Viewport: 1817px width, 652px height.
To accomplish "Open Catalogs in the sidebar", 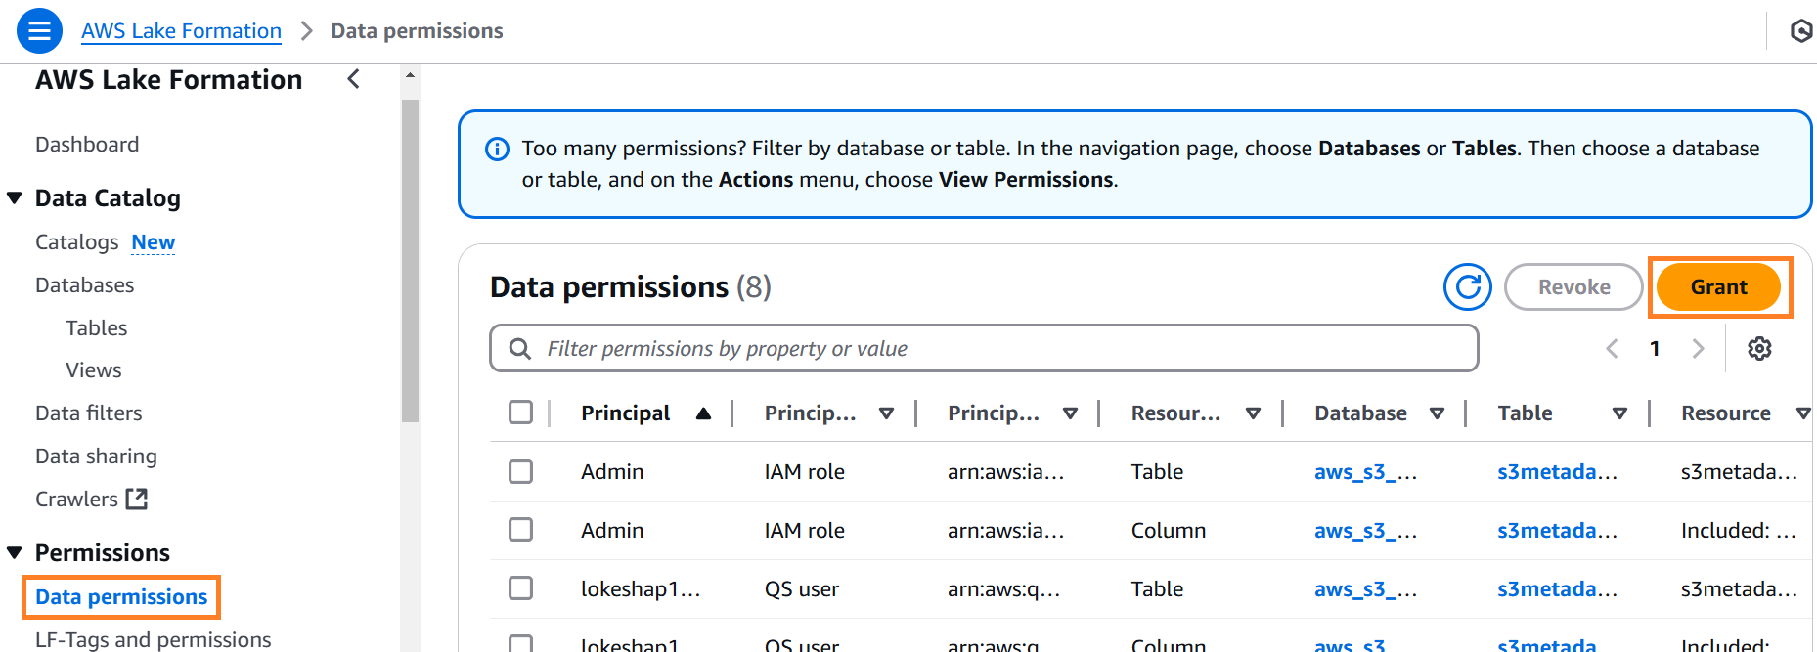I will 76,242.
